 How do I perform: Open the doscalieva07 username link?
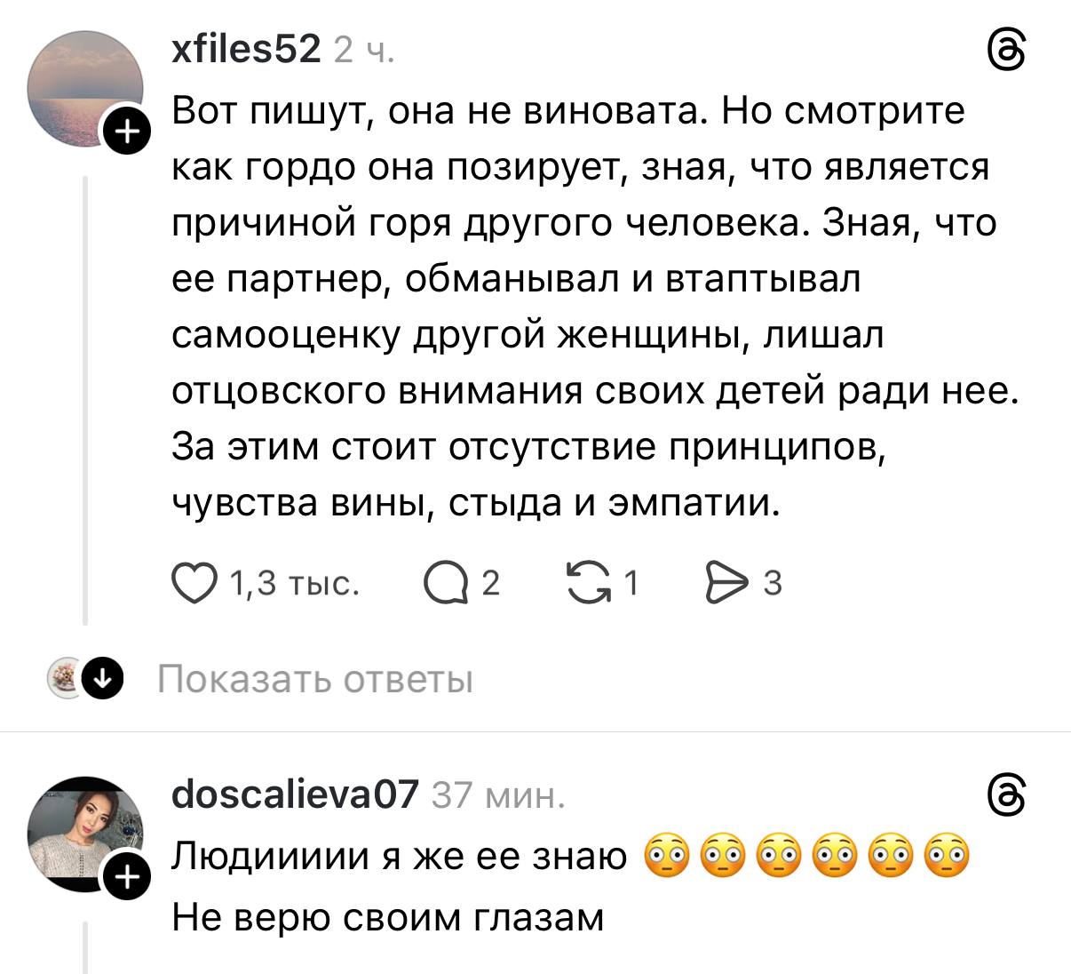click(x=294, y=793)
